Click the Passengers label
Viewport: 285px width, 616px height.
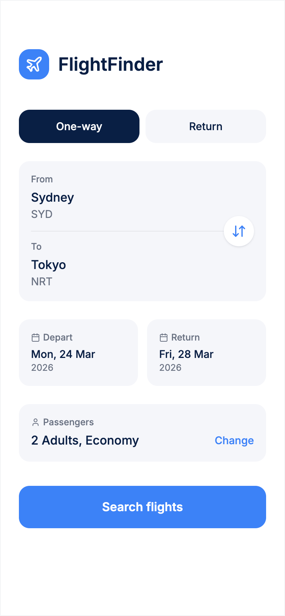tap(68, 422)
